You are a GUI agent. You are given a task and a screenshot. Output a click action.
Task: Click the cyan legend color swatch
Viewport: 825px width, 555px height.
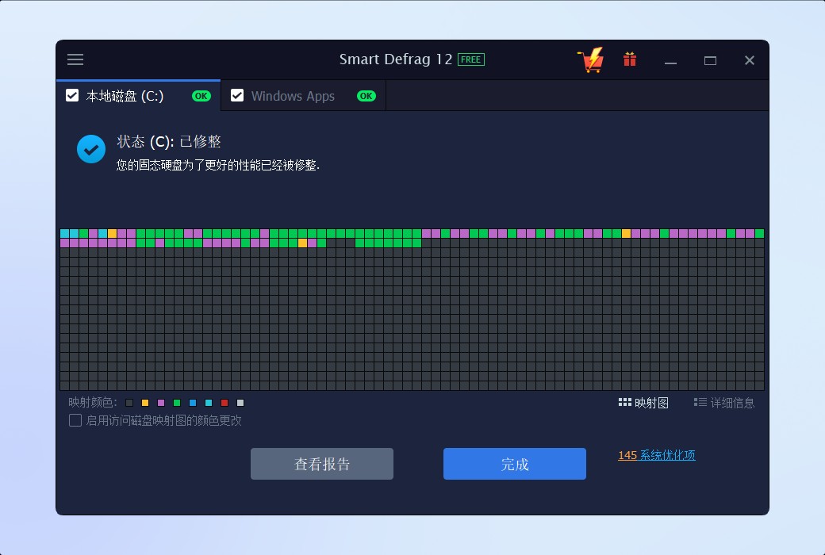point(209,403)
